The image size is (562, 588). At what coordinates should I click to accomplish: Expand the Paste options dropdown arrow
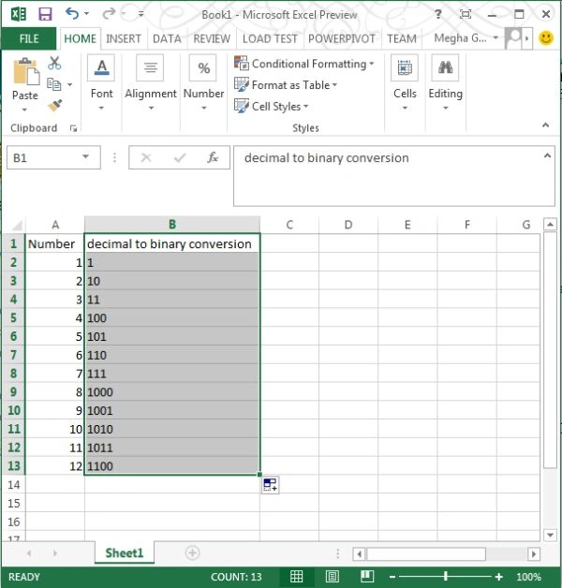pyautogui.click(x=24, y=110)
